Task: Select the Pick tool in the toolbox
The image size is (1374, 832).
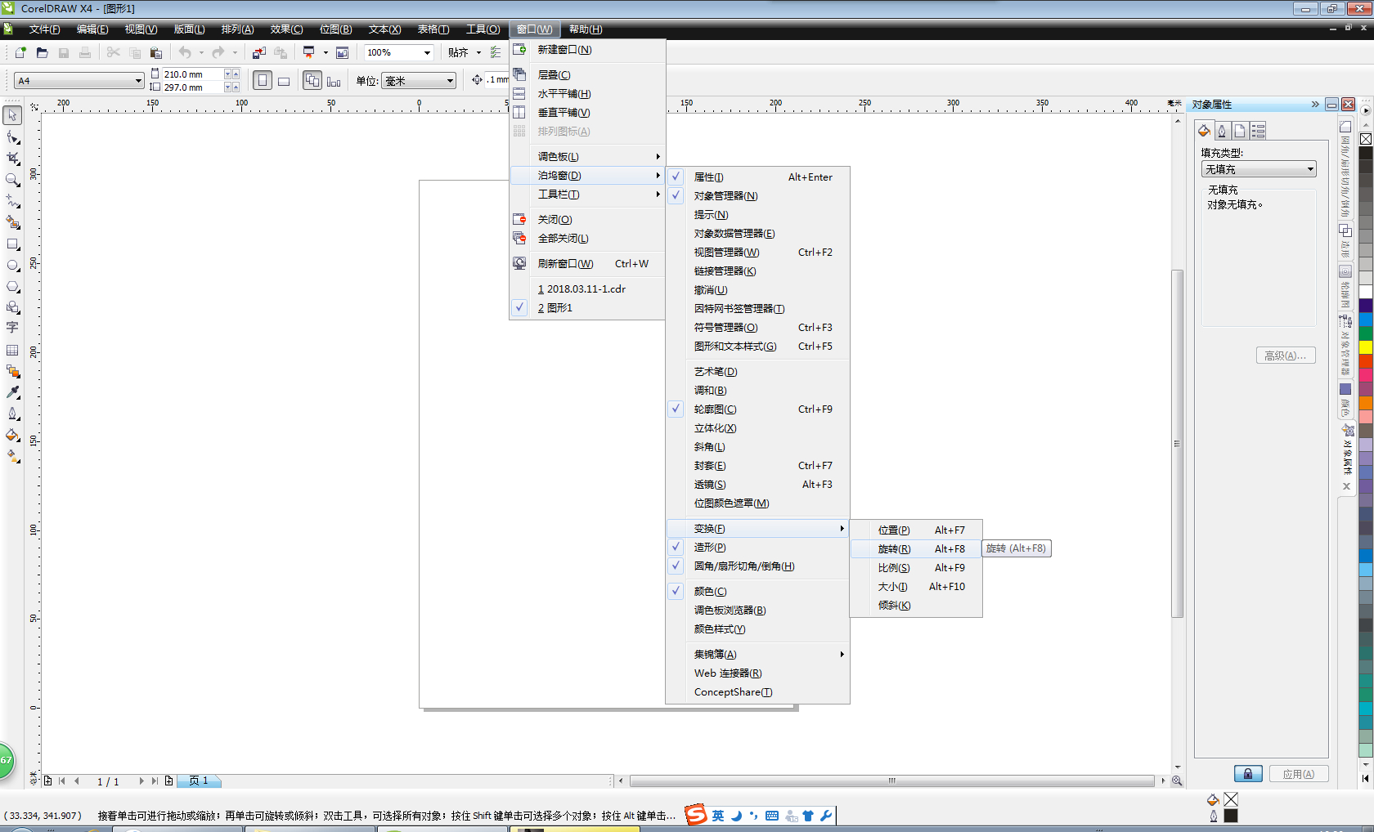Action: (x=12, y=115)
